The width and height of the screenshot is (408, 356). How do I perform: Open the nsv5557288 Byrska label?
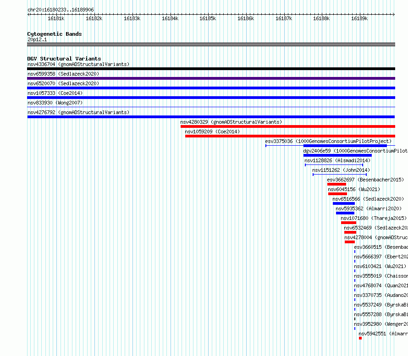(381, 314)
